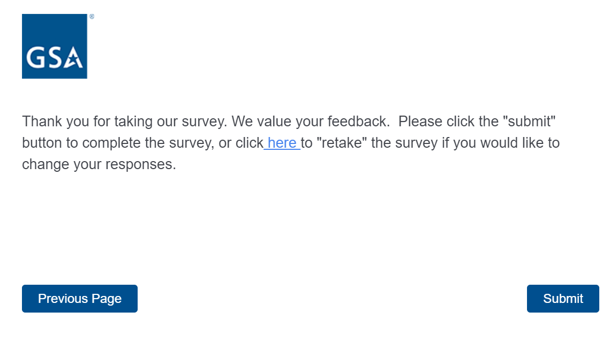Click the registered trademark symbol beside logo
Image resolution: width=610 pixels, height=342 pixels.
point(92,17)
